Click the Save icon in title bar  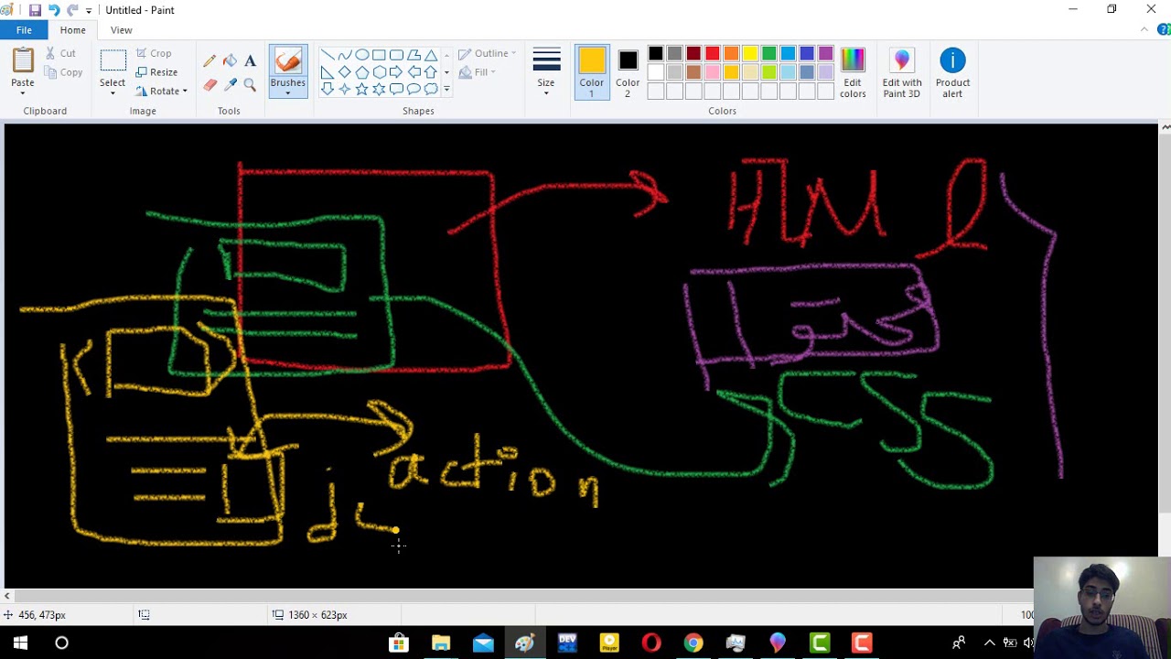(x=35, y=10)
